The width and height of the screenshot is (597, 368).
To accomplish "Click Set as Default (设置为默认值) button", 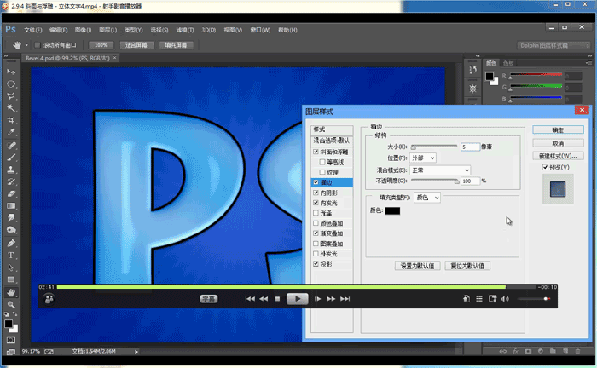I will click(x=417, y=266).
